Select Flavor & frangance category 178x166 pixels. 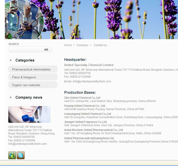click(33, 77)
